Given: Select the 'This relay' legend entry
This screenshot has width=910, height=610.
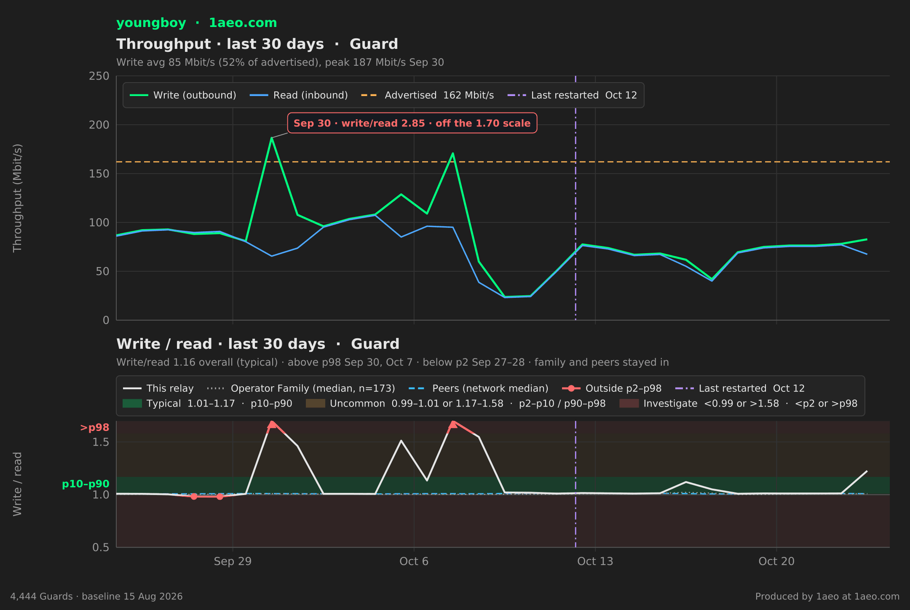Looking at the screenshot, I should (x=158, y=388).
